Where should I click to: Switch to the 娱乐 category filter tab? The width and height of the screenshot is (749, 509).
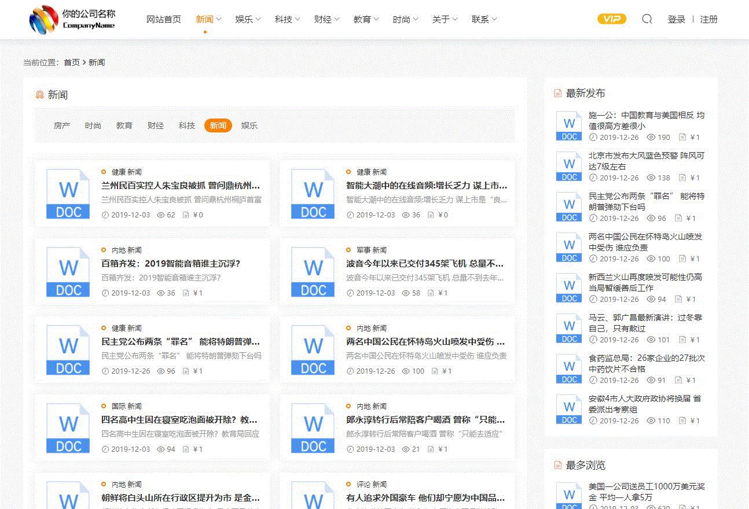[x=249, y=126]
